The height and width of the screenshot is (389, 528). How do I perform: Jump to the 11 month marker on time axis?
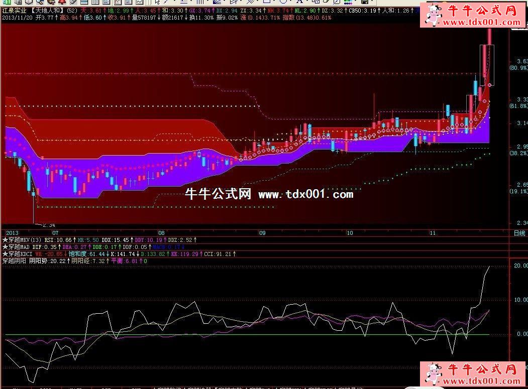click(433, 233)
